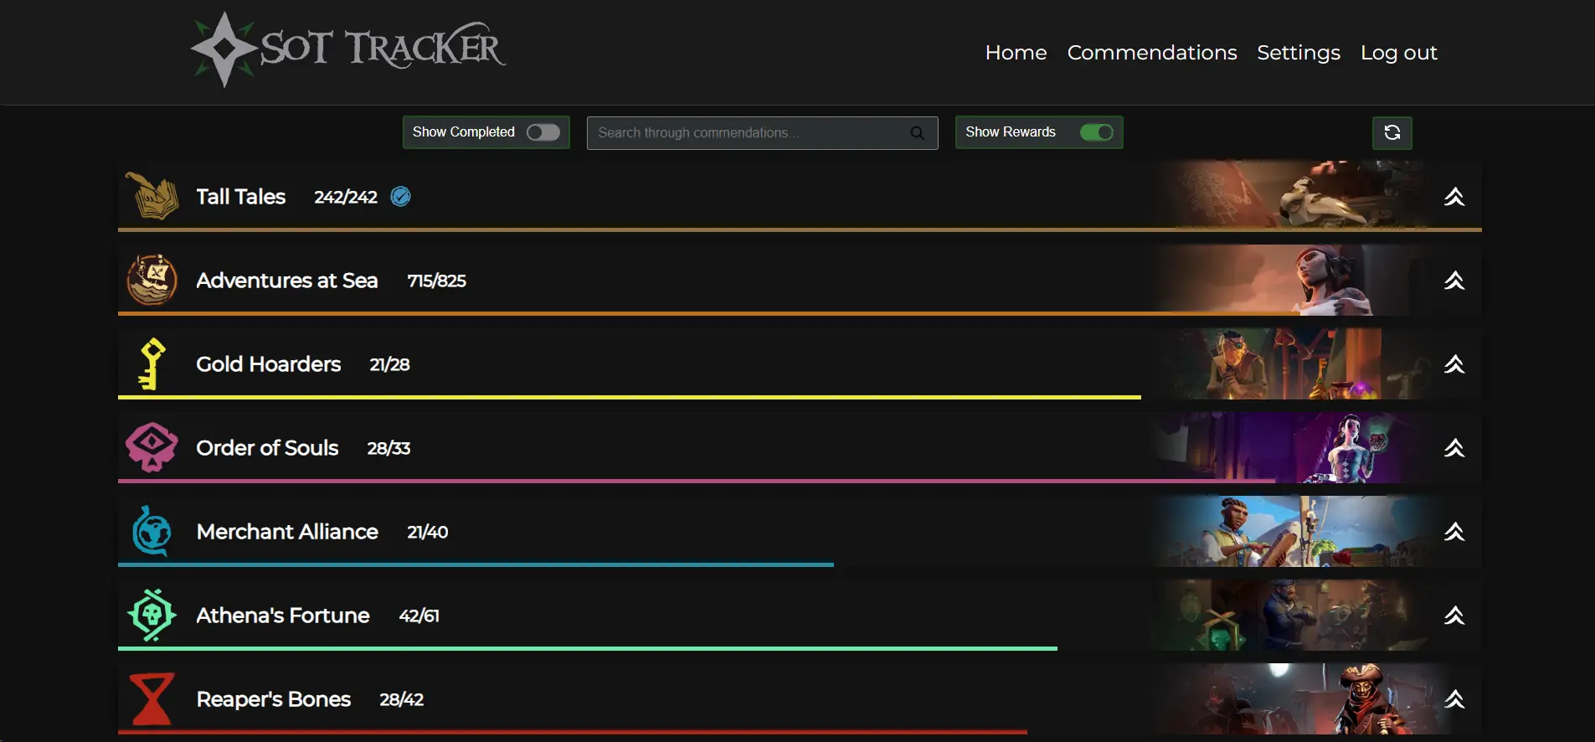
Task: Navigate to Home in the header
Action: point(1016,53)
